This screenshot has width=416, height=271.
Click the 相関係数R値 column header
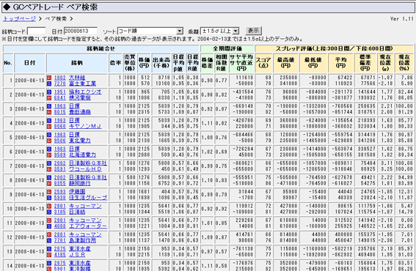click(221, 63)
